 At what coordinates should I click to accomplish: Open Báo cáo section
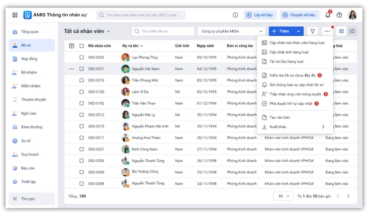(32, 168)
